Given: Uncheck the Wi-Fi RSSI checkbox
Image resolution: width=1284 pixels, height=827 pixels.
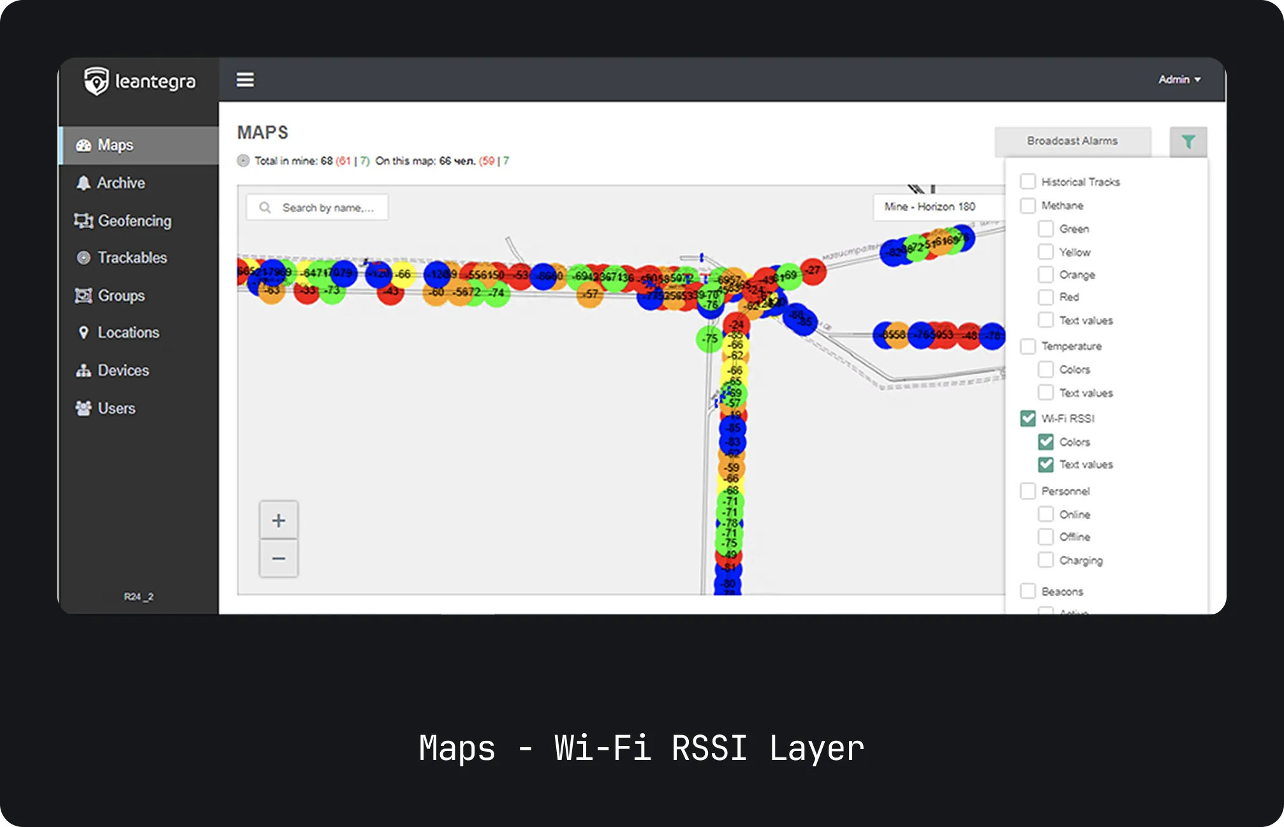Looking at the screenshot, I should click(x=1028, y=419).
